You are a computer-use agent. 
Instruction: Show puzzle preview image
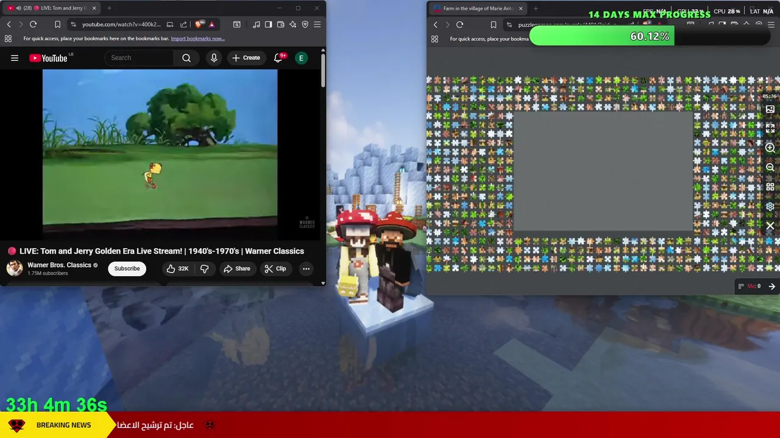point(770,109)
